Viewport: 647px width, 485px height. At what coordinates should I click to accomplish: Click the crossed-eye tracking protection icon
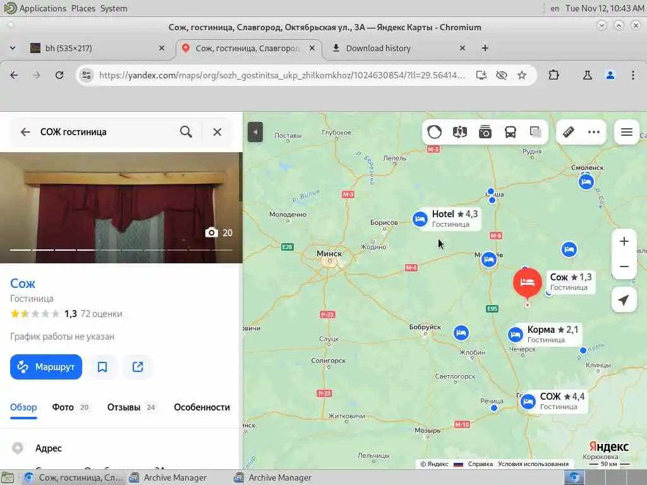click(x=501, y=75)
